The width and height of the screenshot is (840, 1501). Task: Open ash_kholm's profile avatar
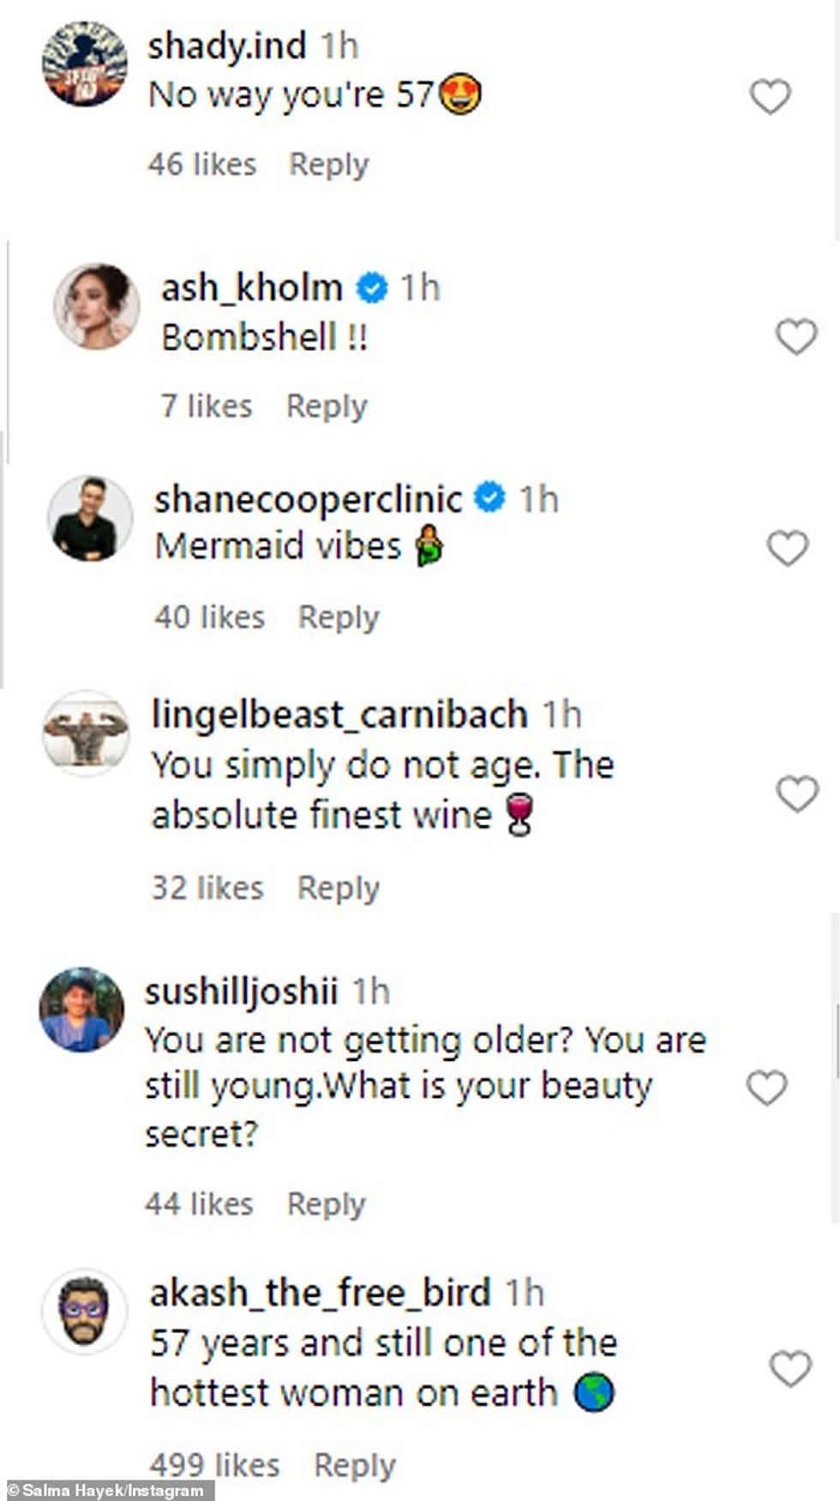tap(96, 306)
